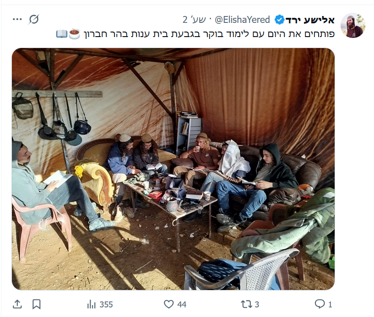This screenshot has width=374, height=317.
Task: Open the attached tent photo
Action: point(173,169)
